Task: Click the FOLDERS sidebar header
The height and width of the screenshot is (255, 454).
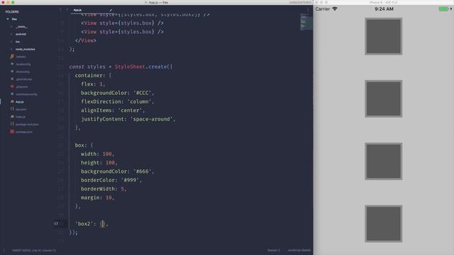Action: (12, 12)
